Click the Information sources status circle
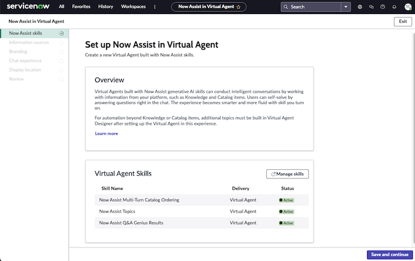415x261 pixels. 61,43
